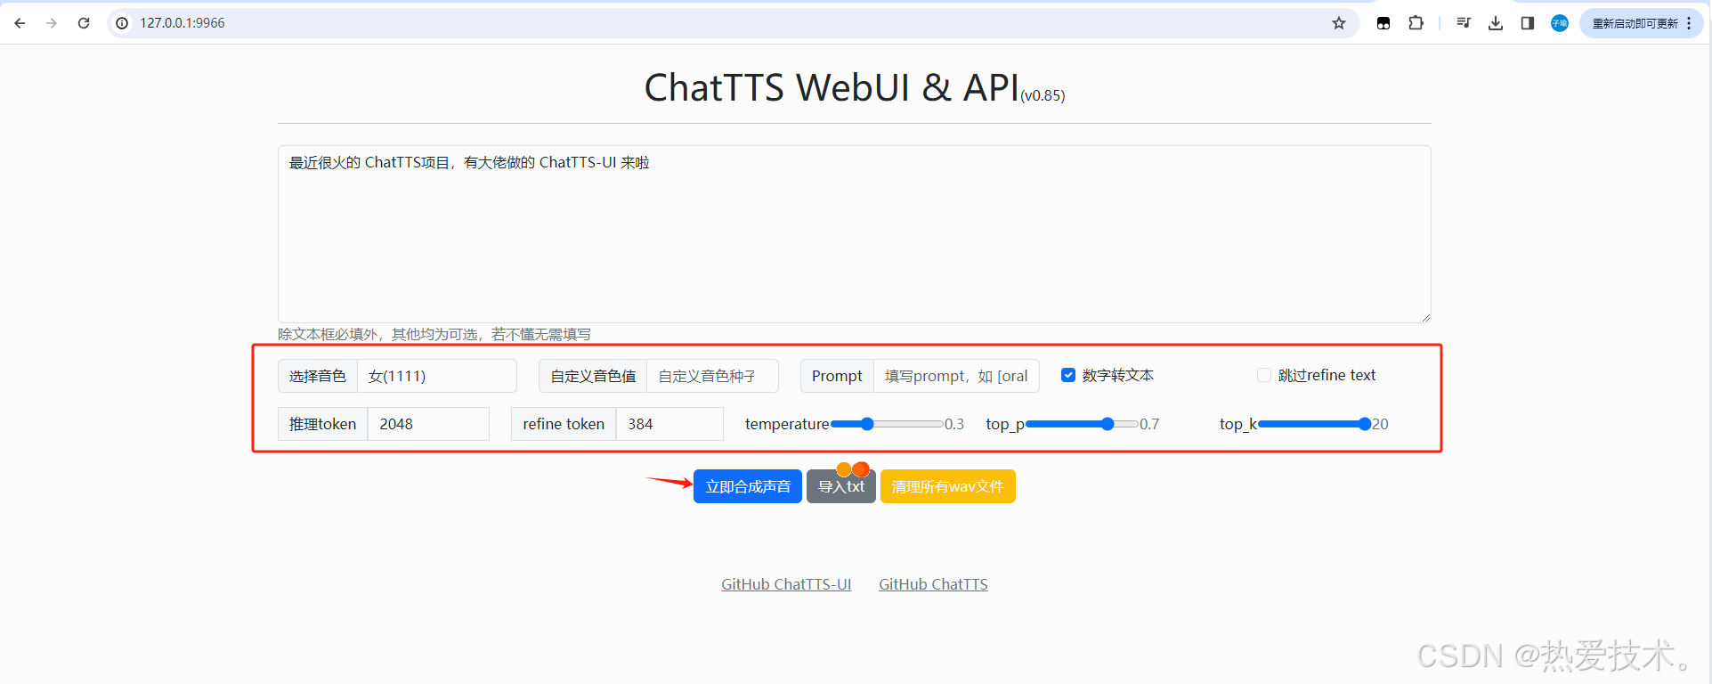Click the textarea resize handle corner
The width and height of the screenshot is (1712, 684).
click(1425, 317)
